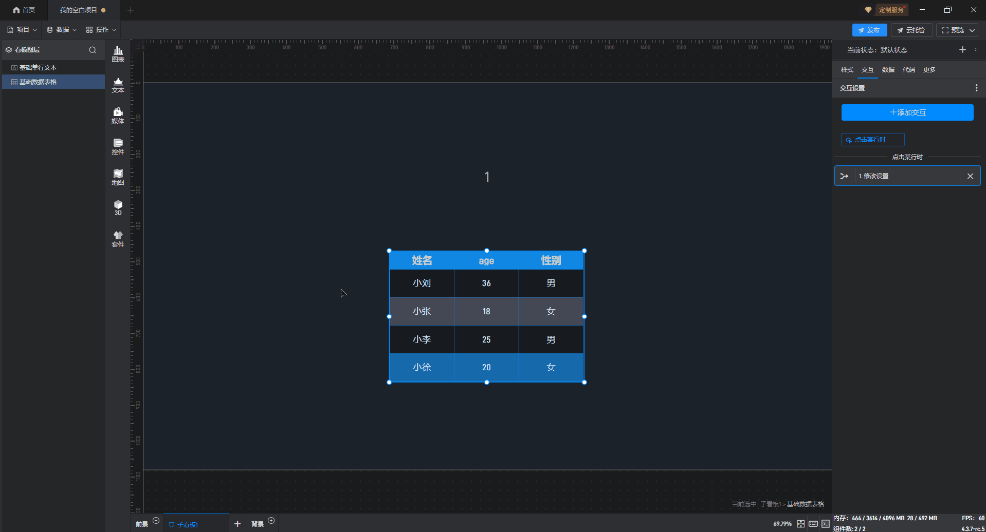Click the age cell showing 20

(x=486, y=368)
